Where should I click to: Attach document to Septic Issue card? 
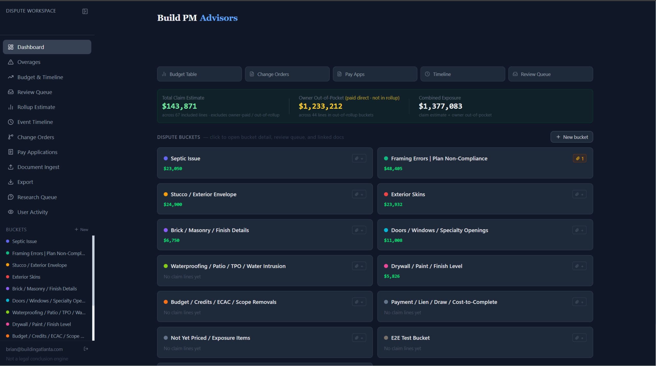click(359, 158)
